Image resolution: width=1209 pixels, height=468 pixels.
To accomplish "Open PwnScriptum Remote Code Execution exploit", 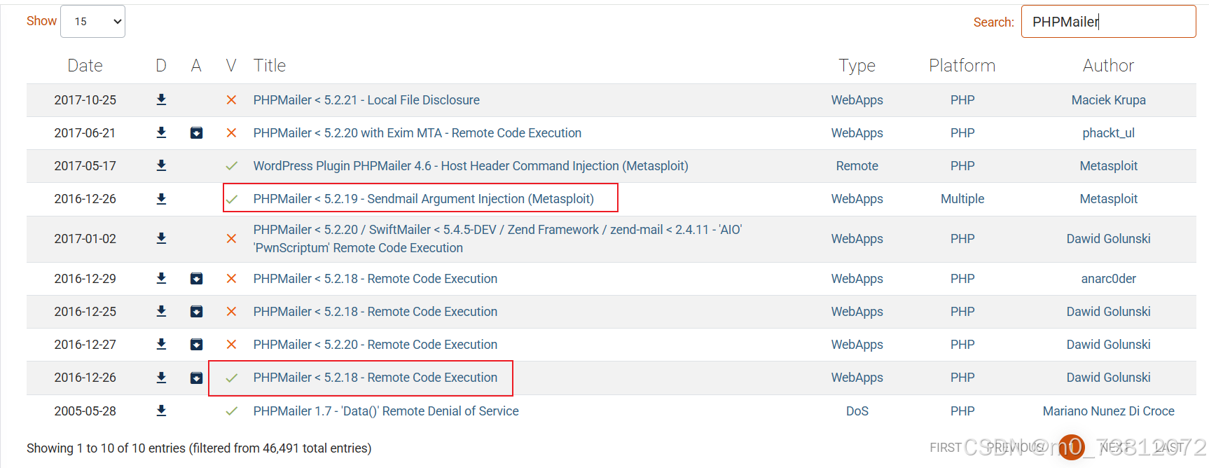I will coord(497,239).
